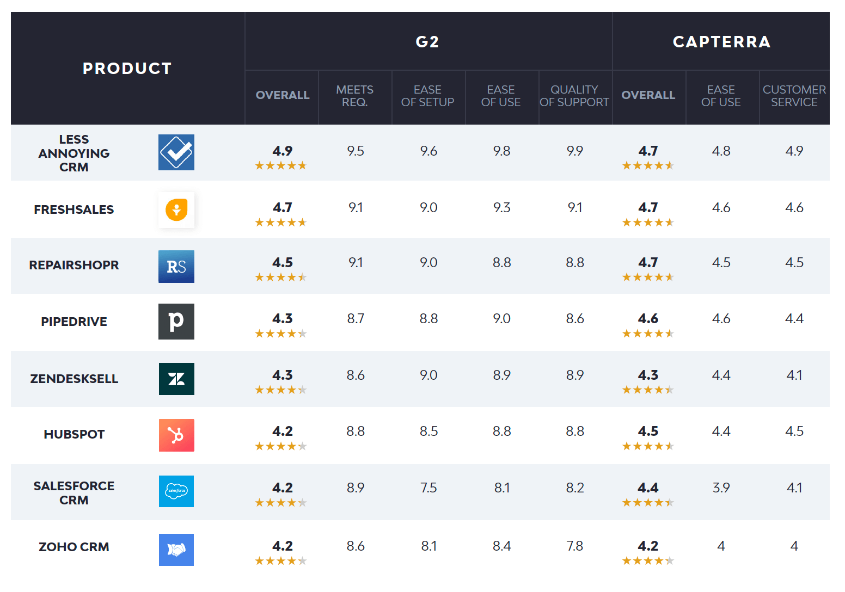Click the Zendesk Sell logo icon
The width and height of the screenshot is (845, 592).
[176, 379]
